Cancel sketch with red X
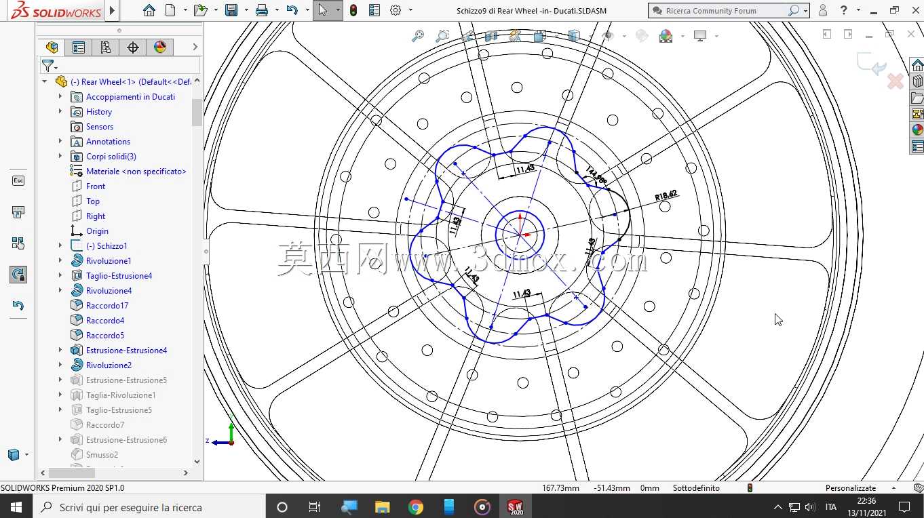Viewport: 924px width, 518px height. coord(896,81)
